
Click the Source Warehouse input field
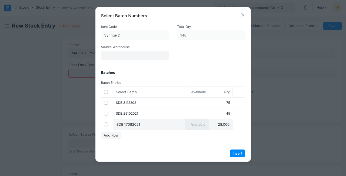coord(135,55)
